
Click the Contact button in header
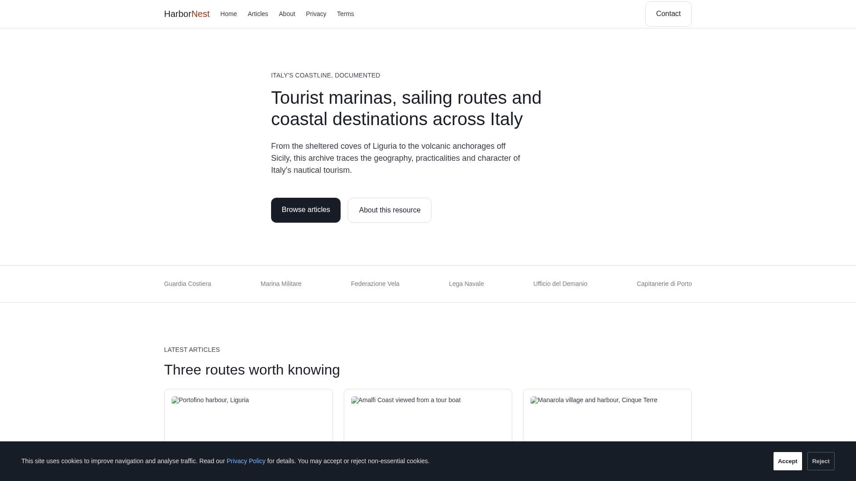tap(668, 14)
